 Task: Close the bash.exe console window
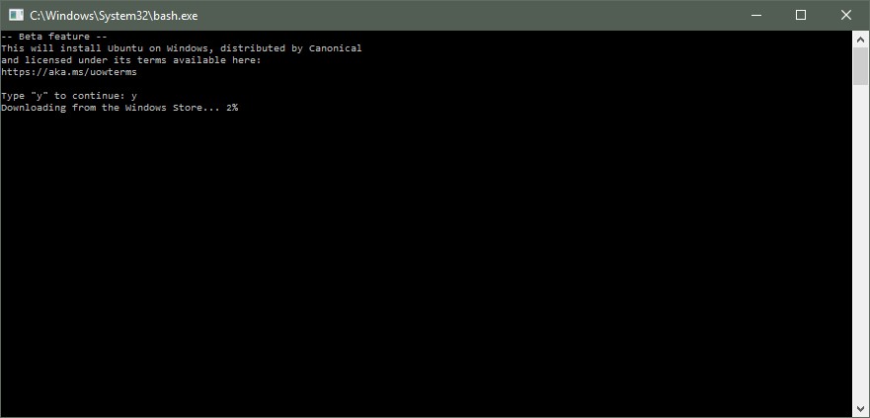pyautogui.click(x=846, y=15)
